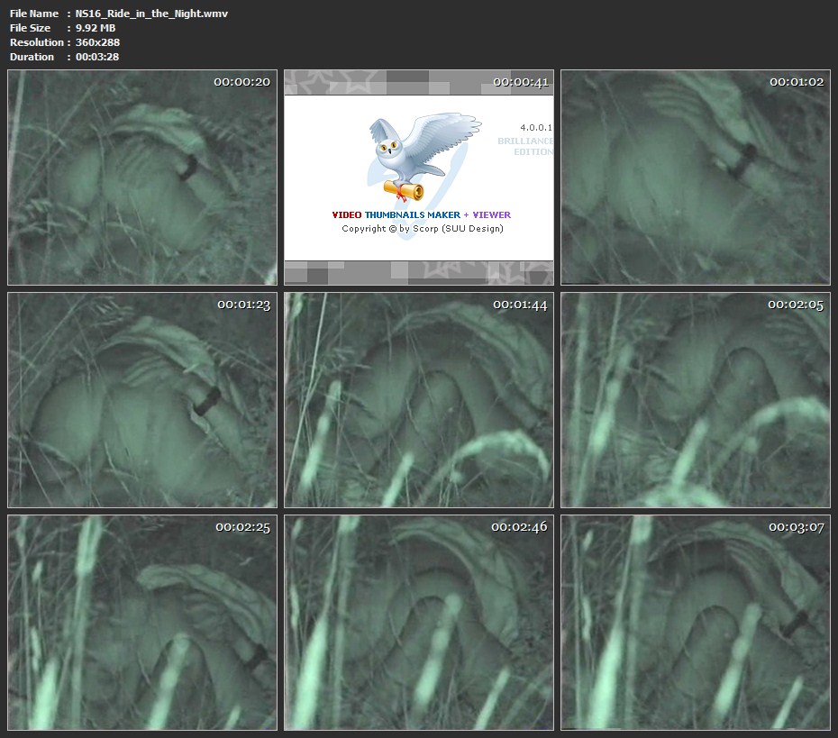838x738 pixels.
Task: Click the Video Thumbnails Maker + Viewer title
Action: 421,215
